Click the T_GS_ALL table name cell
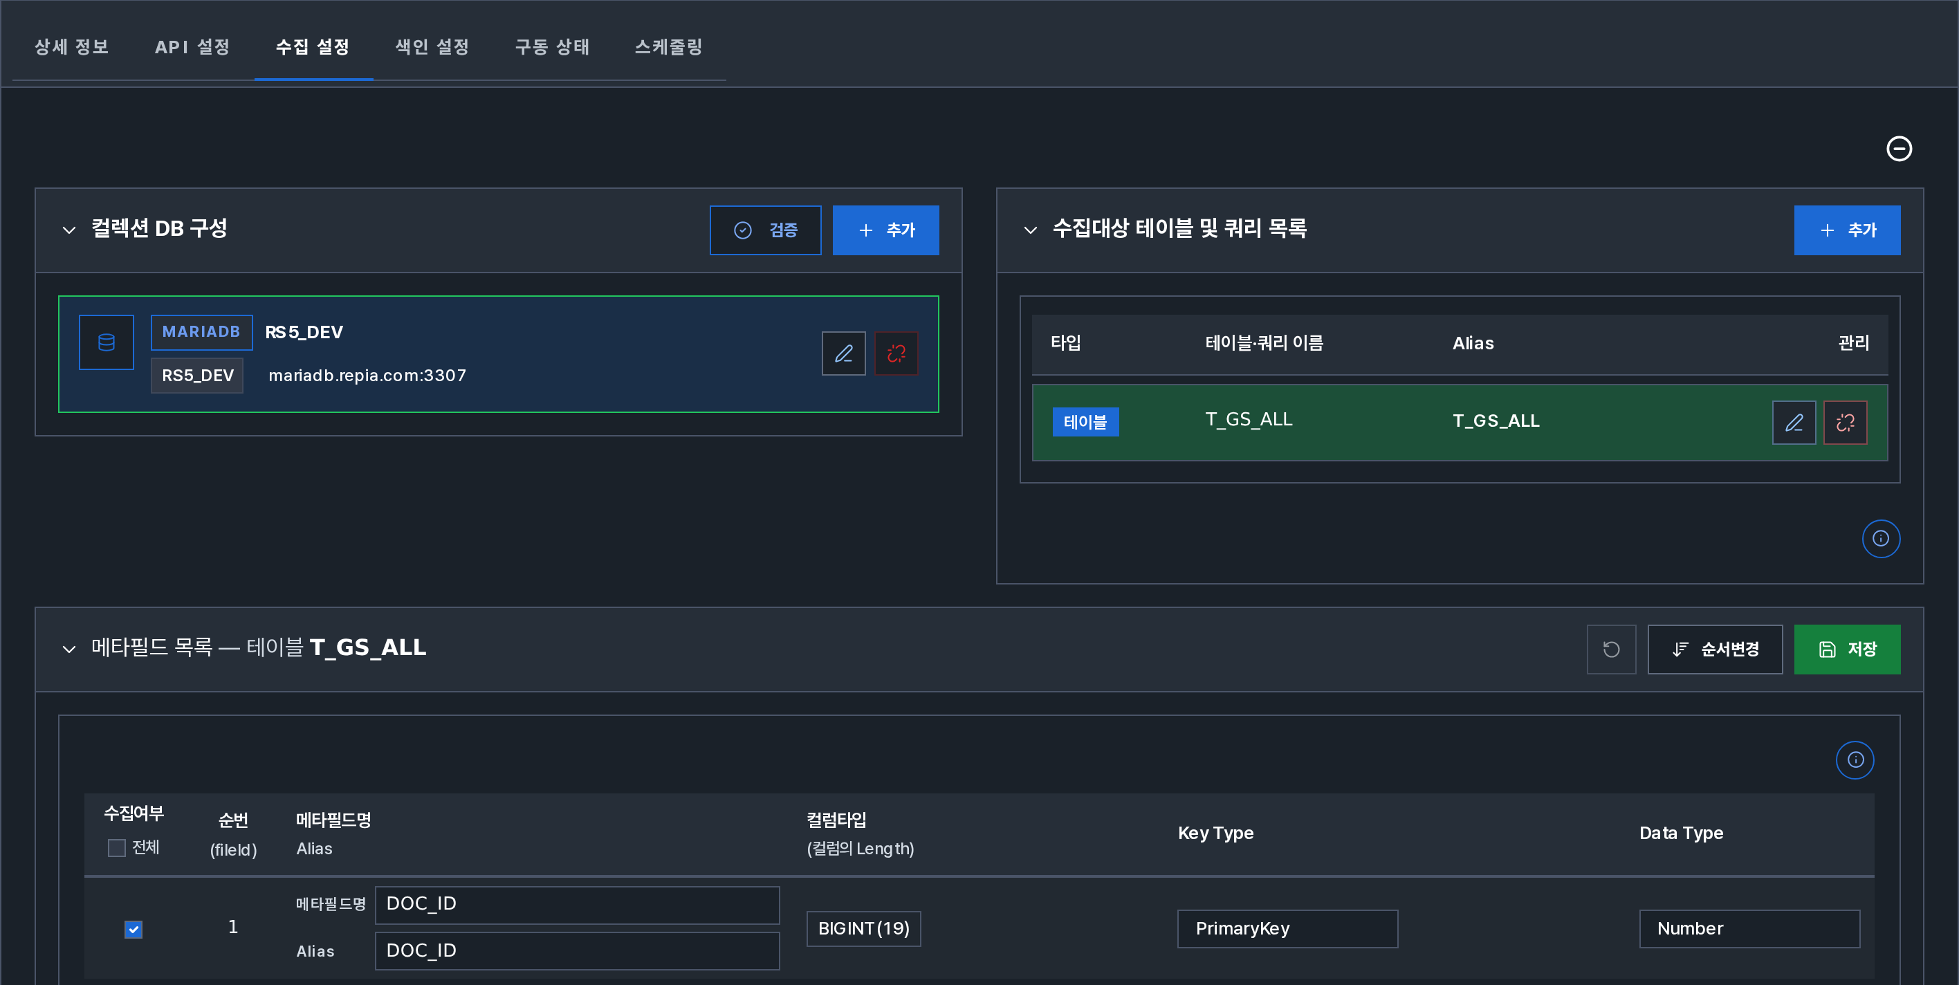This screenshot has width=1959, height=985. tap(1249, 420)
